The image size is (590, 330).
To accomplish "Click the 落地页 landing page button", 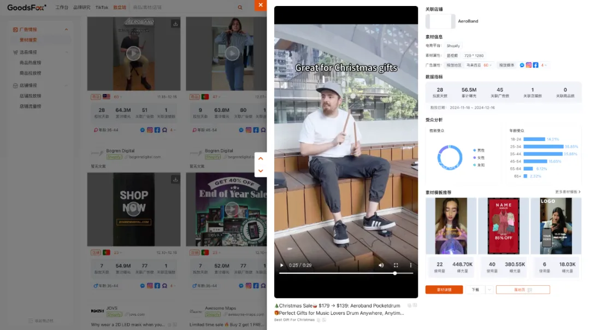I will 523,290.
